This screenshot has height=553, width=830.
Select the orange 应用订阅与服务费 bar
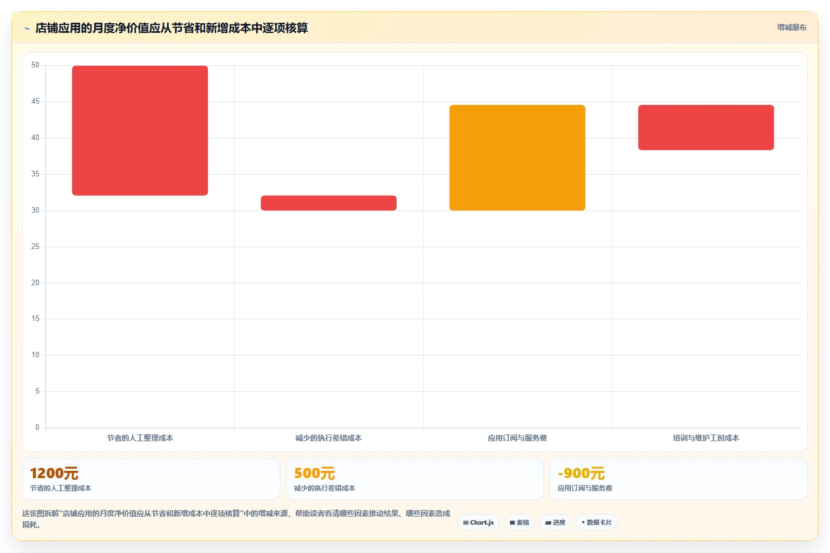click(x=517, y=158)
